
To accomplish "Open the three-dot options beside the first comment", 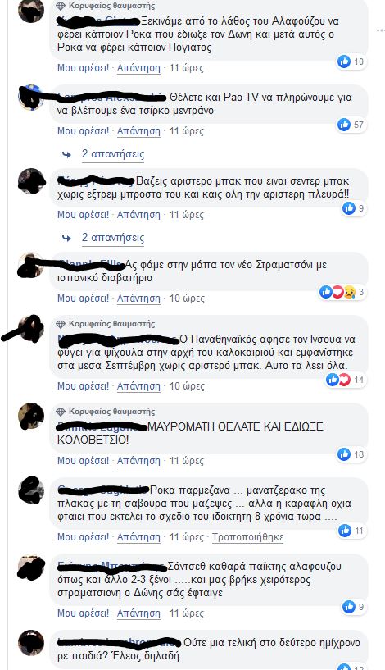I will pyautogui.click(x=381, y=30).
